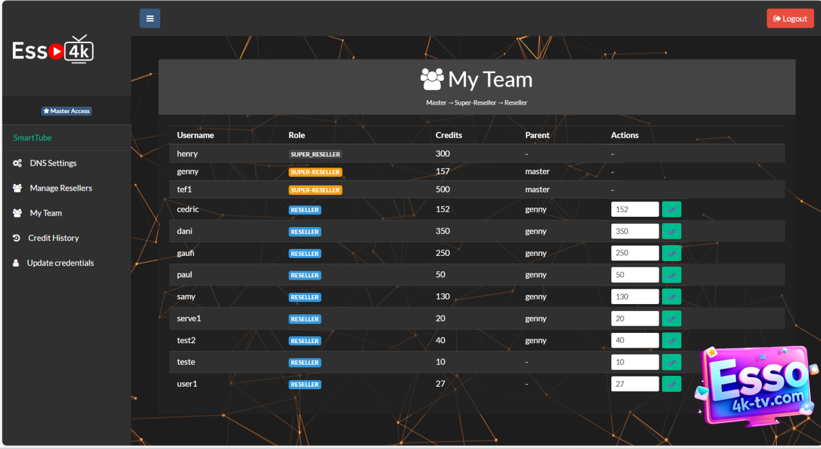Screen dimensions: 821x449
Task: Select My Team in sidebar
Action: (46, 213)
